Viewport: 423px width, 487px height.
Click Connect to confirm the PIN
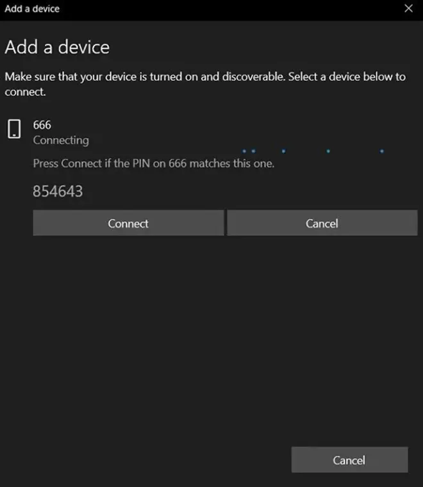pyautogui.click(x=128, y=223)
